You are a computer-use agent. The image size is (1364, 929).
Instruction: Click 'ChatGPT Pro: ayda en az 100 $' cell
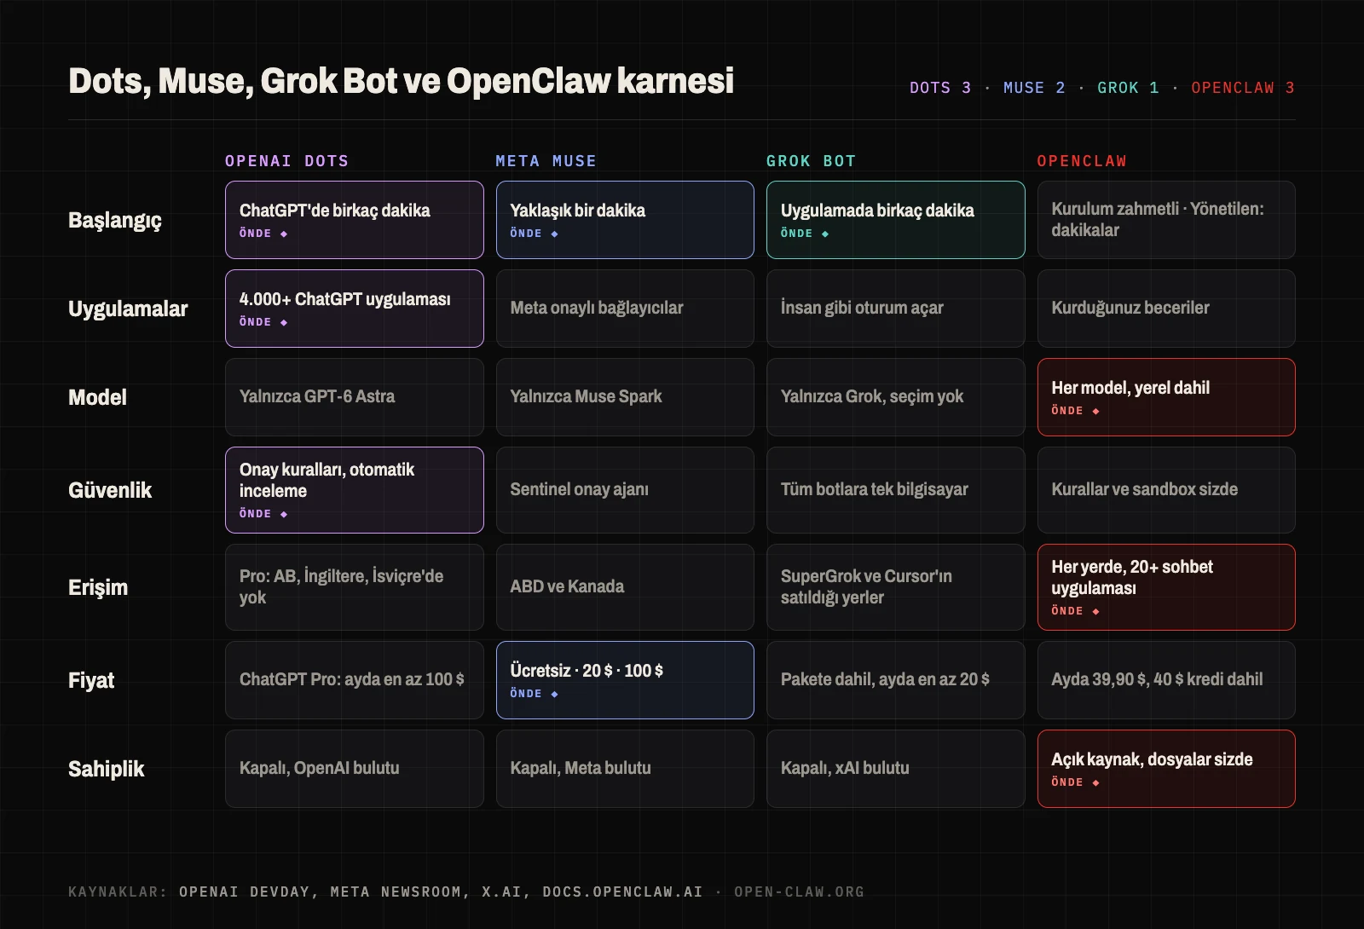(x=354, y=680)
